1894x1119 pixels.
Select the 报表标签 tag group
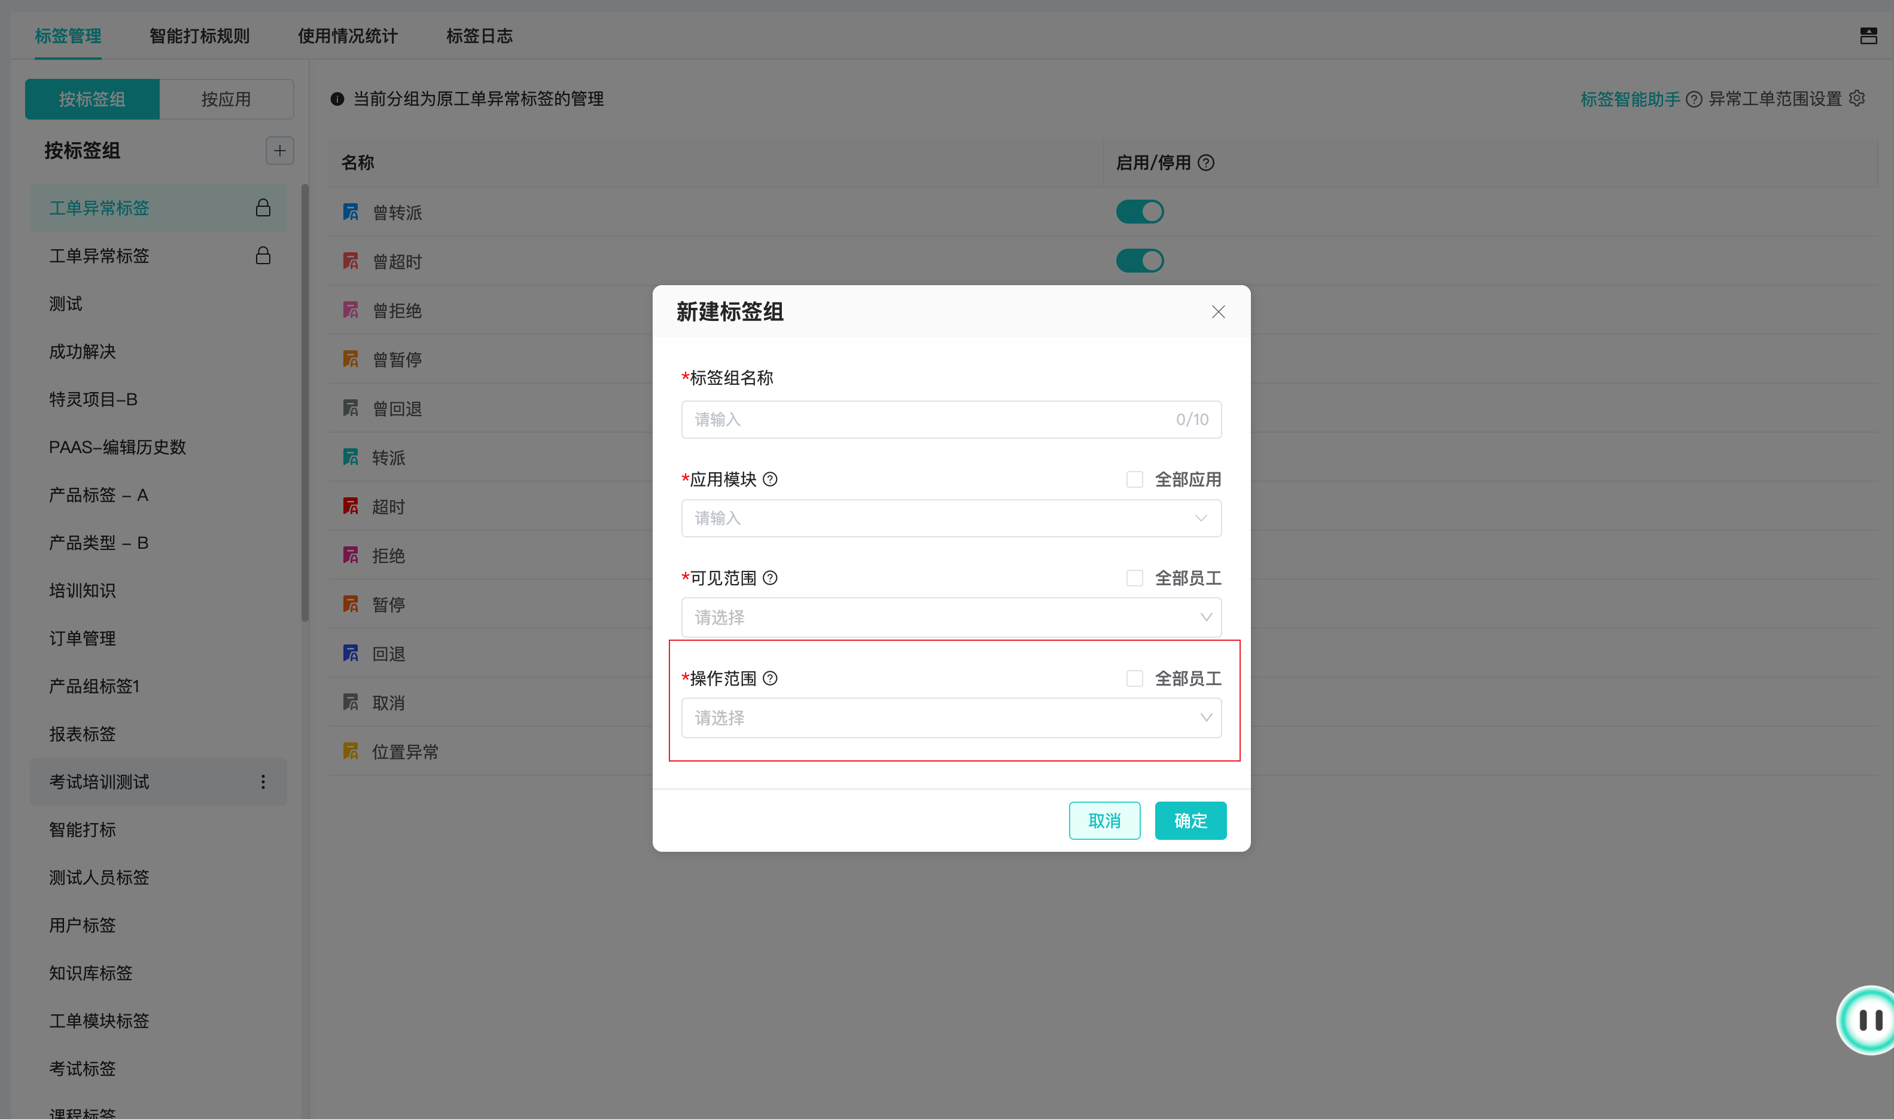[x=159, y=735]
